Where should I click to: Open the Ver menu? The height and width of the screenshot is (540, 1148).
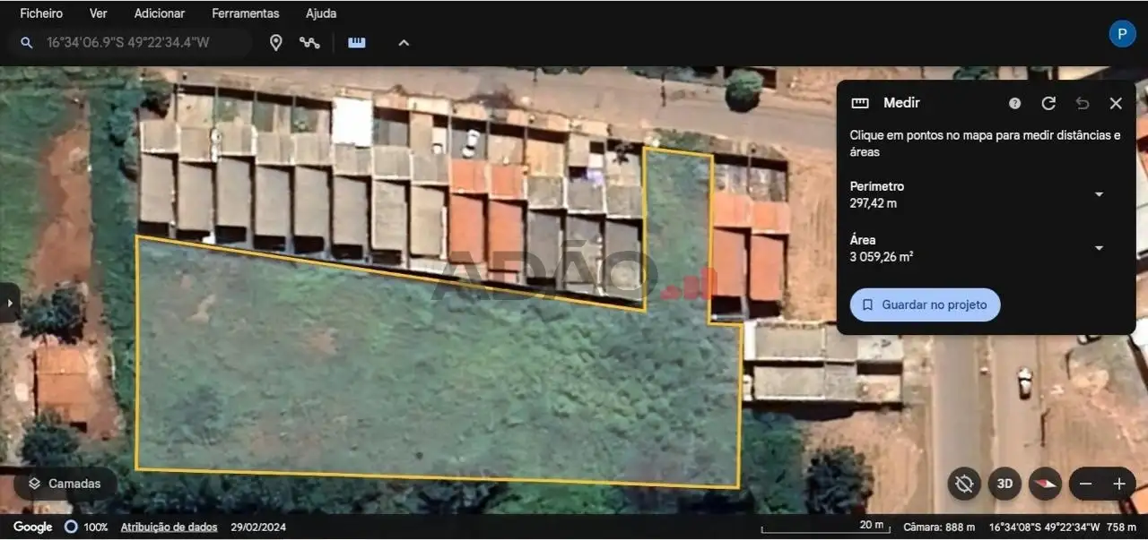pyautogui.click(x=99, y=13)
